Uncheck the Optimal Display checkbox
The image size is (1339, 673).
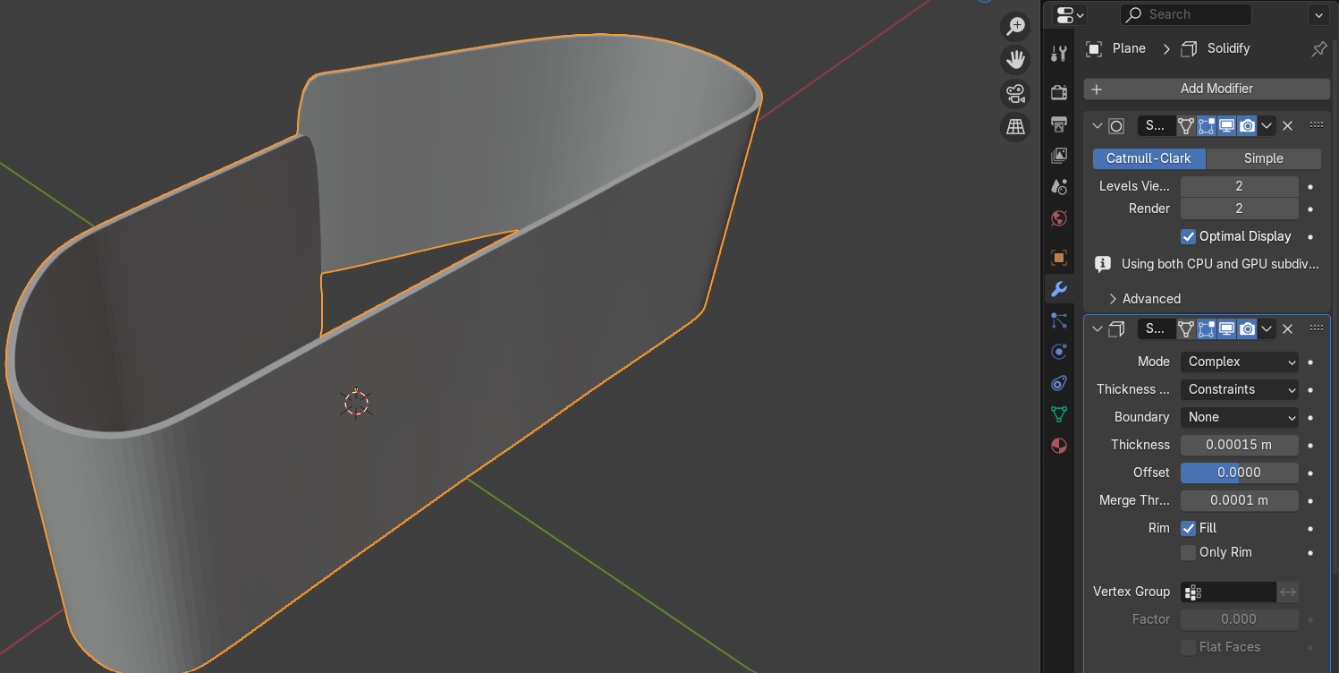tap(1188, 236)
